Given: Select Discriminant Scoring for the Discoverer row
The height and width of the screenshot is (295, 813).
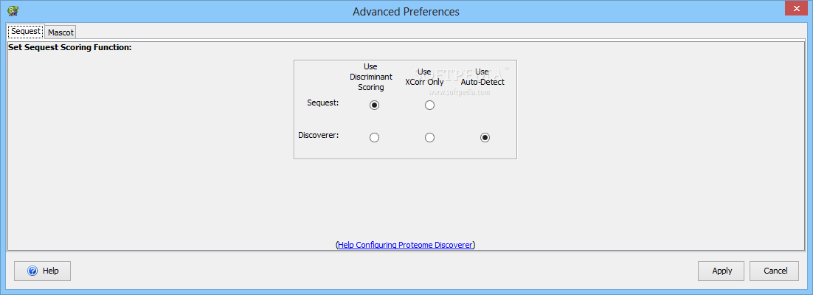Looking at the screenshot, I should pos(375,138).
